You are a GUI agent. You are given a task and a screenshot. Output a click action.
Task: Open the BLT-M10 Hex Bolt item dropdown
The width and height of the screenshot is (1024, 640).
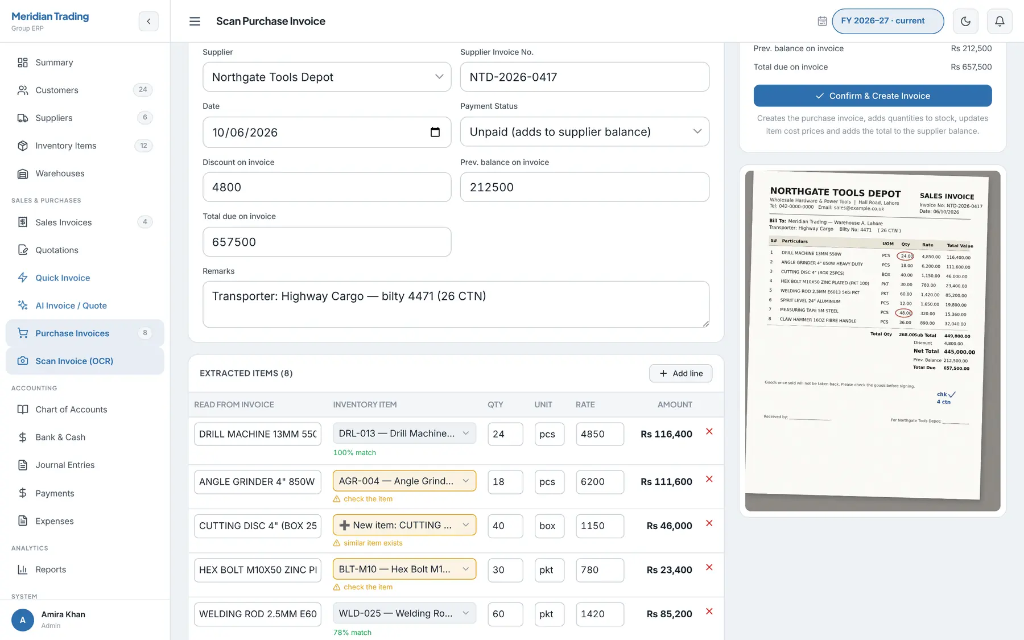tap(404, 569)
